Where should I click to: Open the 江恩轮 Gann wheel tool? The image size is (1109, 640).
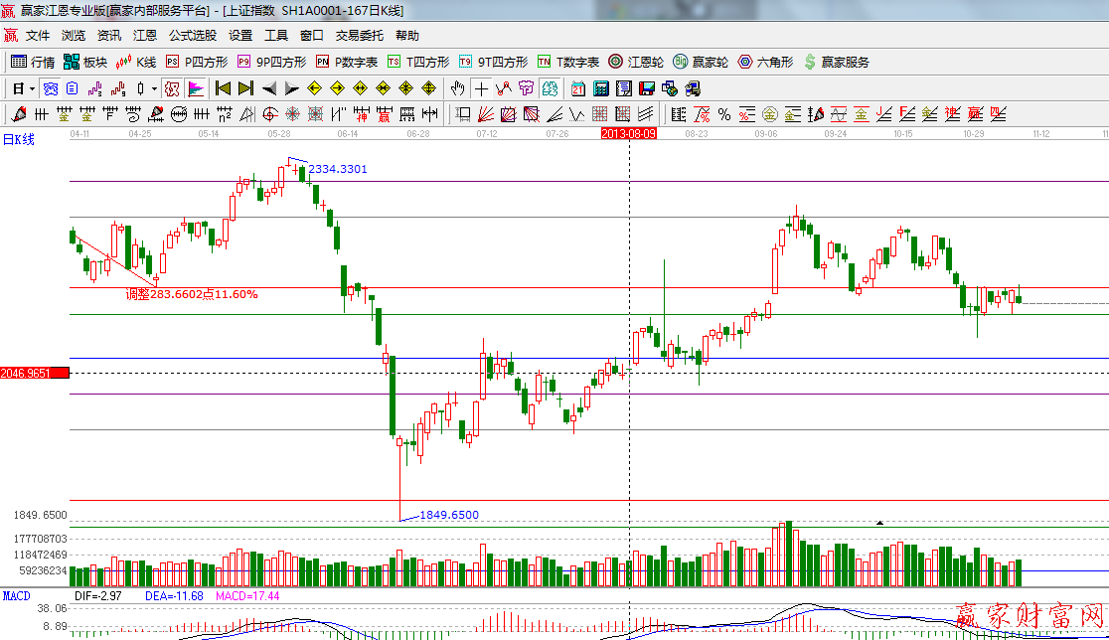click(636, 62)
